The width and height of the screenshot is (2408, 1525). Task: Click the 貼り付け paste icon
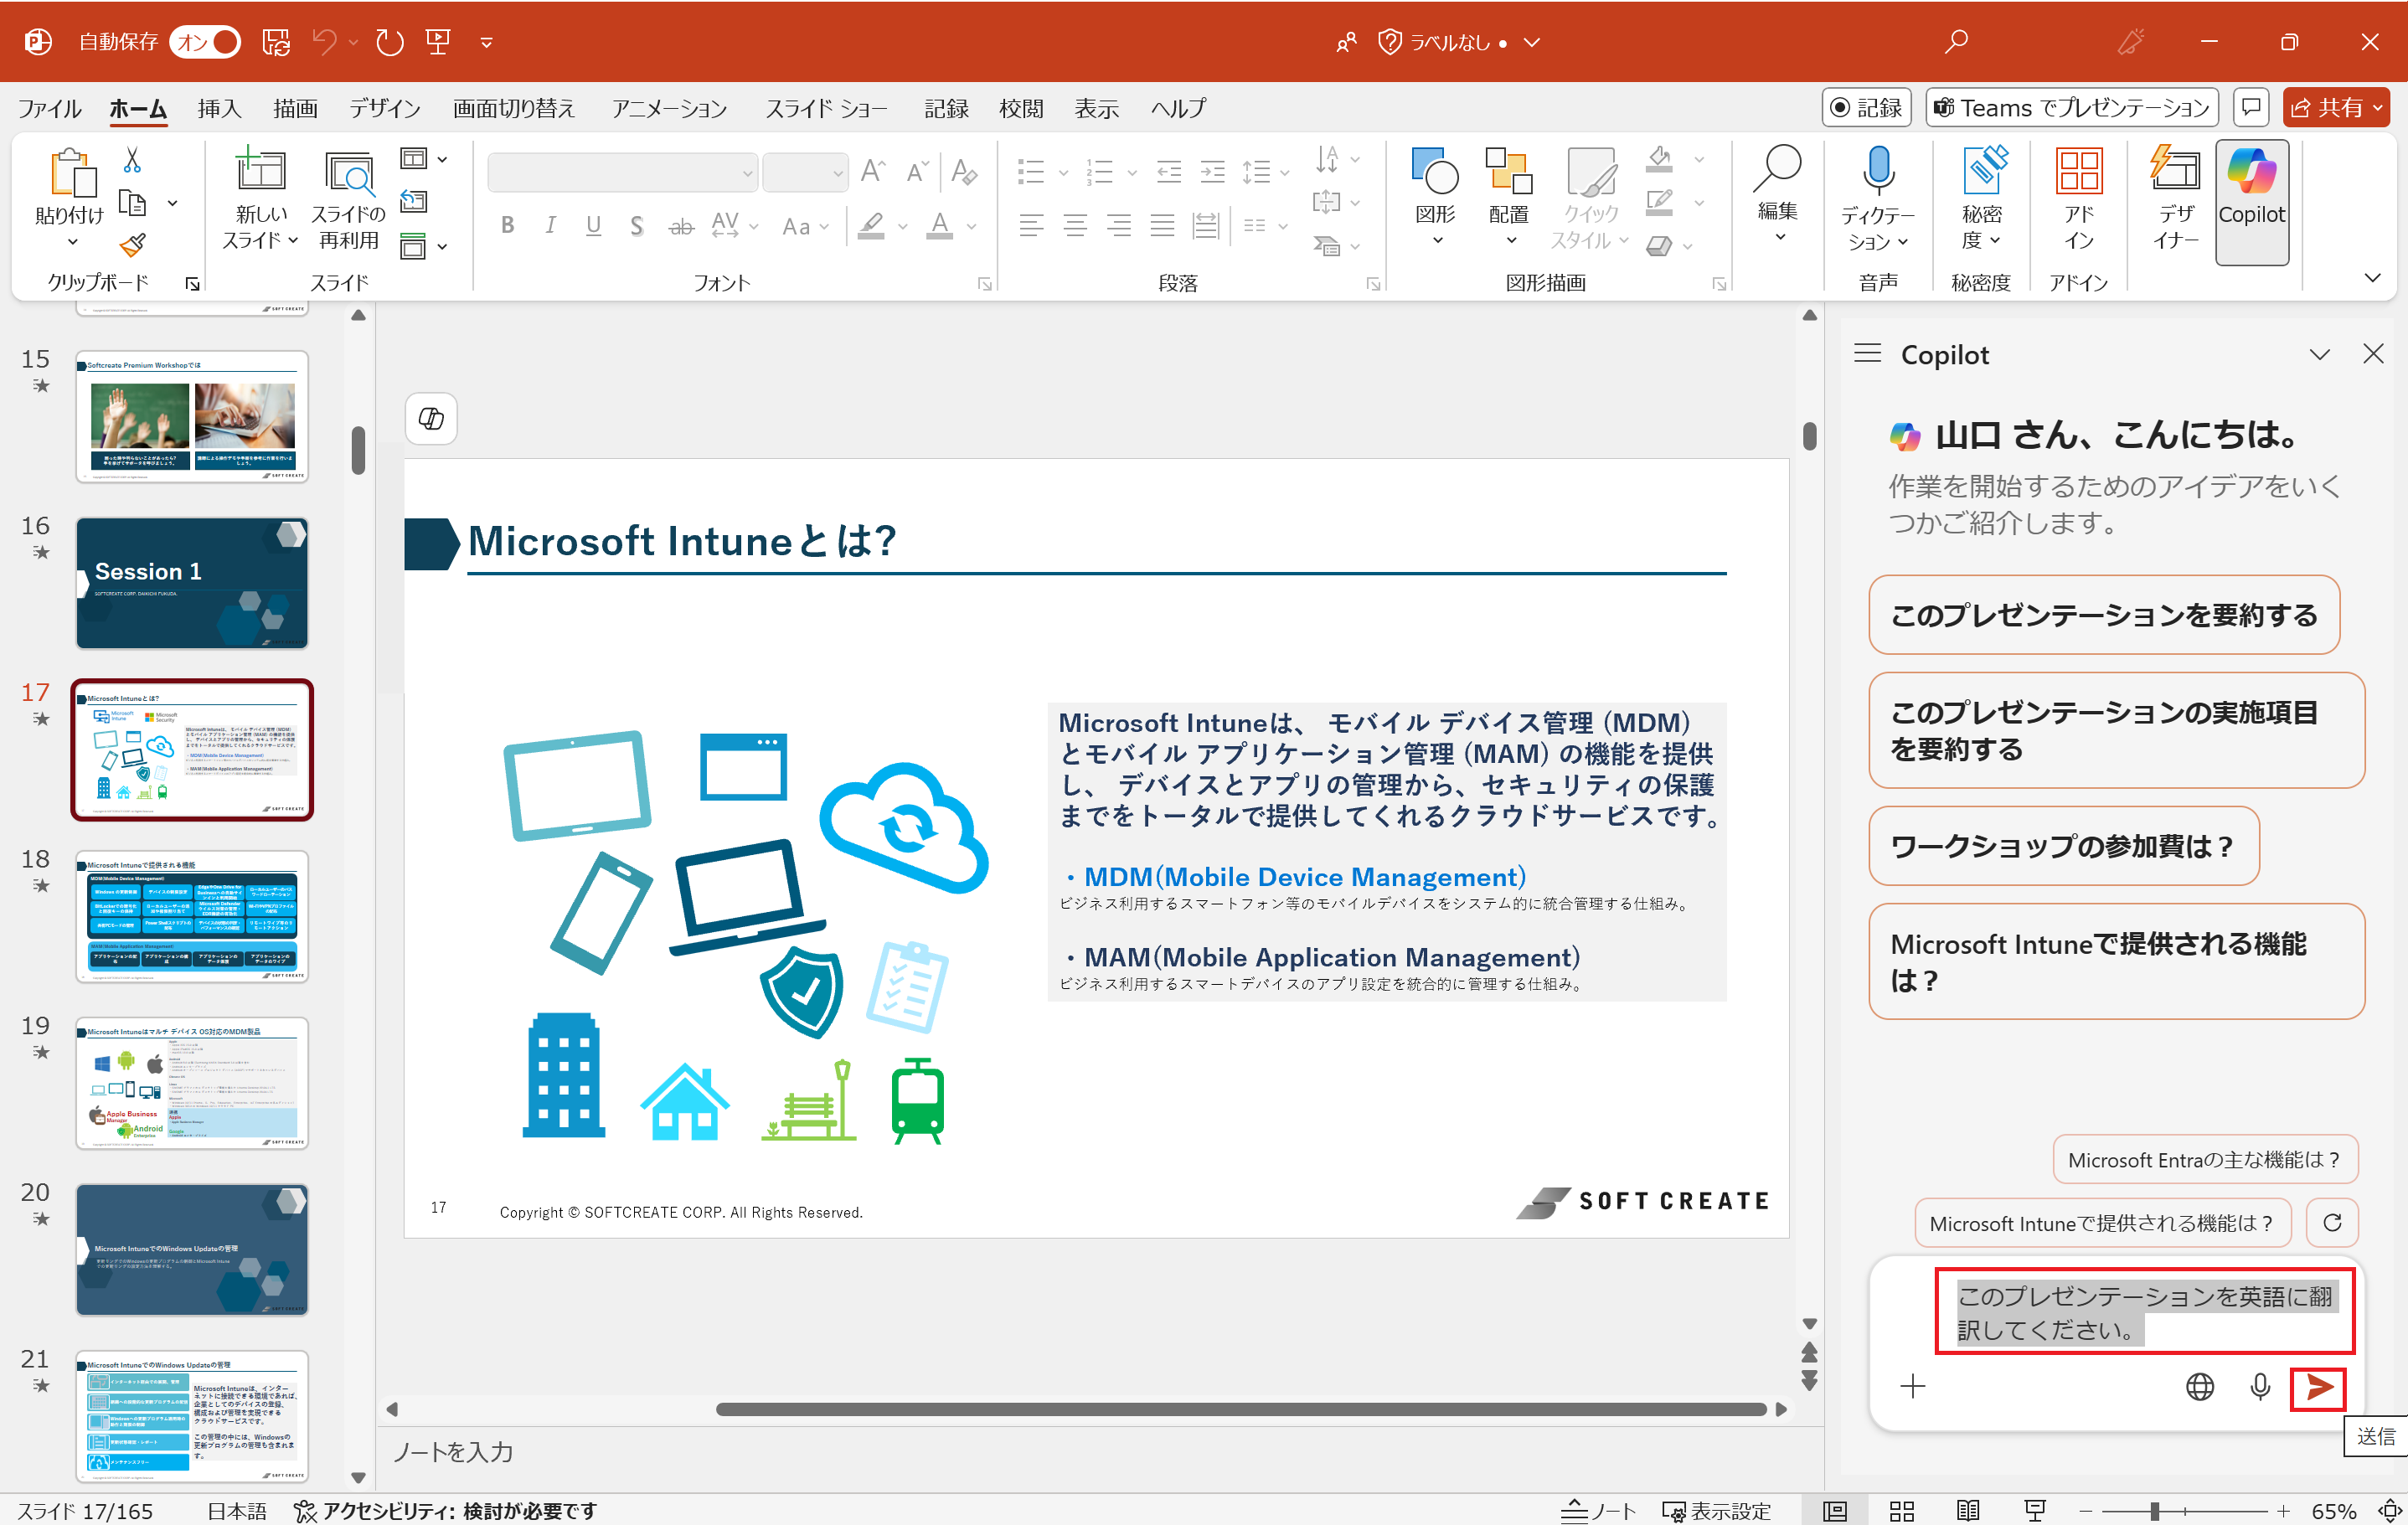click(72, 173)
